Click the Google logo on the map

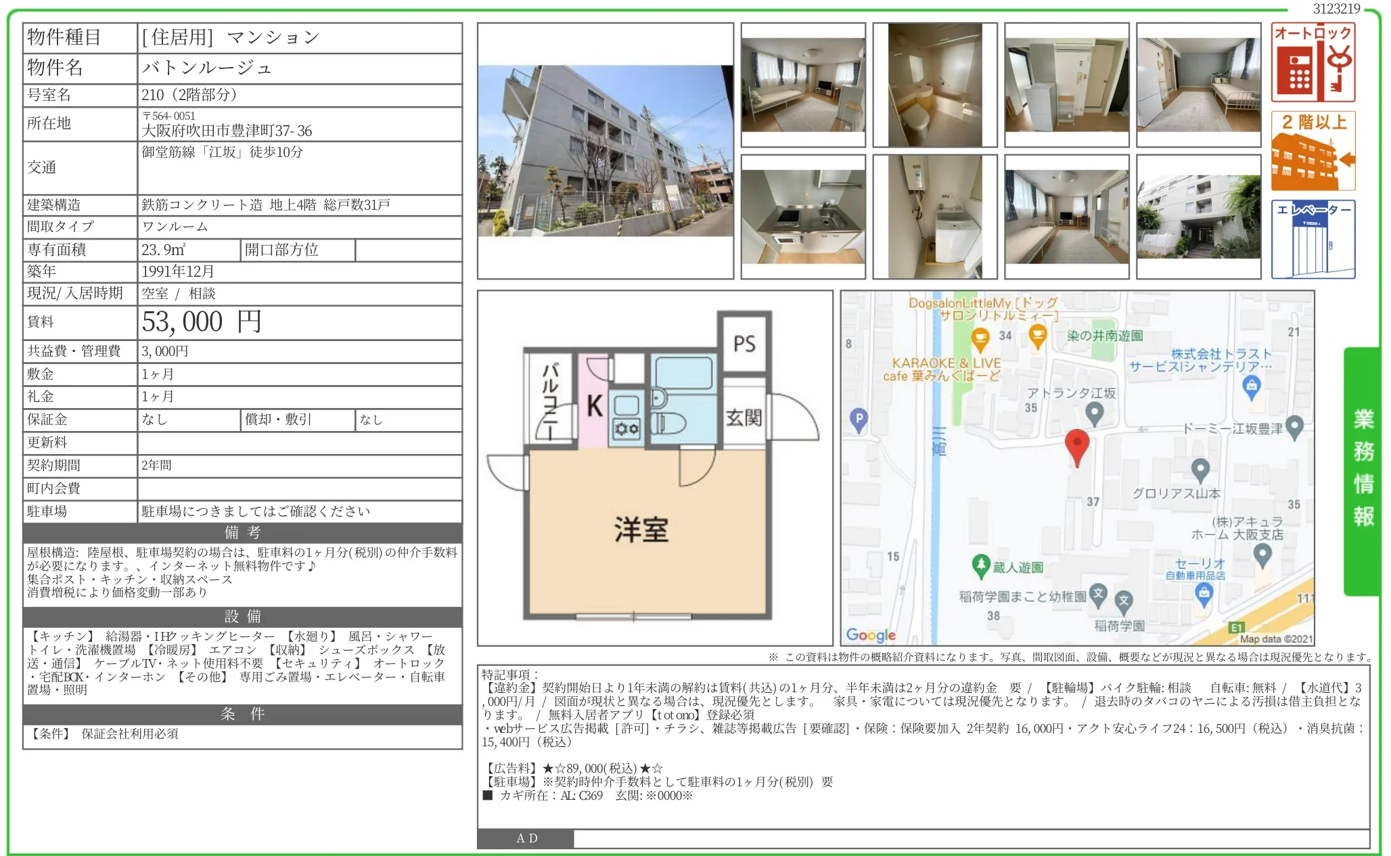[x=871, y=635]
